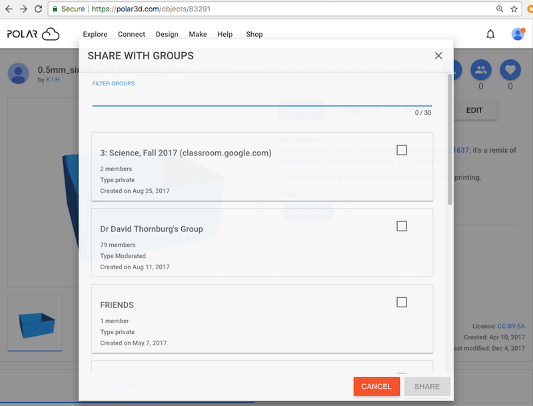Check Dr David Thornburg's Group checkbox
The height and width of the screenshot is (406, 533).
pos(402,226)
